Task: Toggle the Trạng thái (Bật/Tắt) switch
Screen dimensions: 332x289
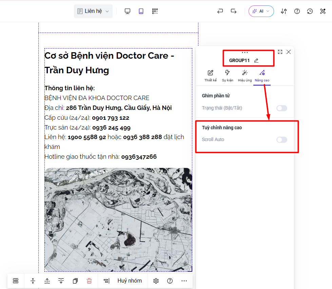Action: click(282, 108)
